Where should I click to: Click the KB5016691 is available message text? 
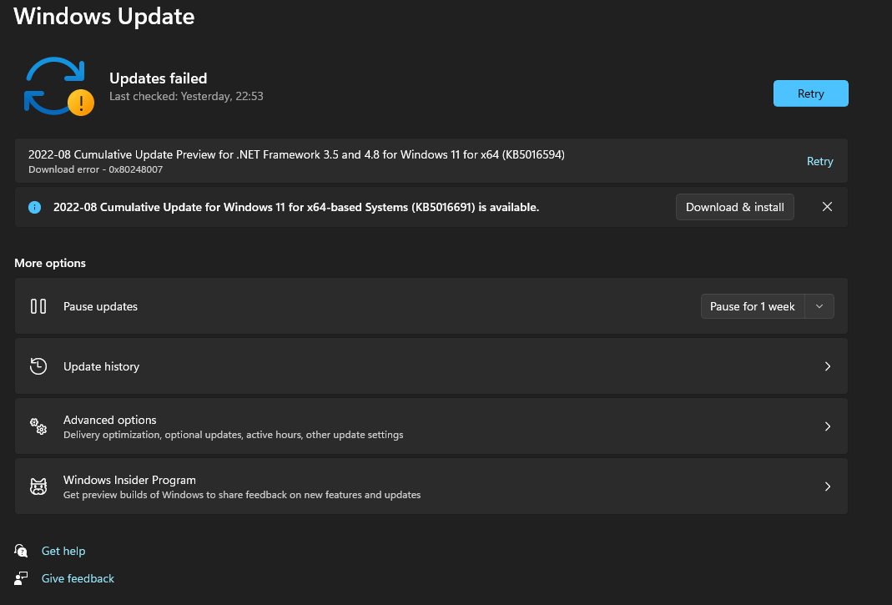point(296,207)
